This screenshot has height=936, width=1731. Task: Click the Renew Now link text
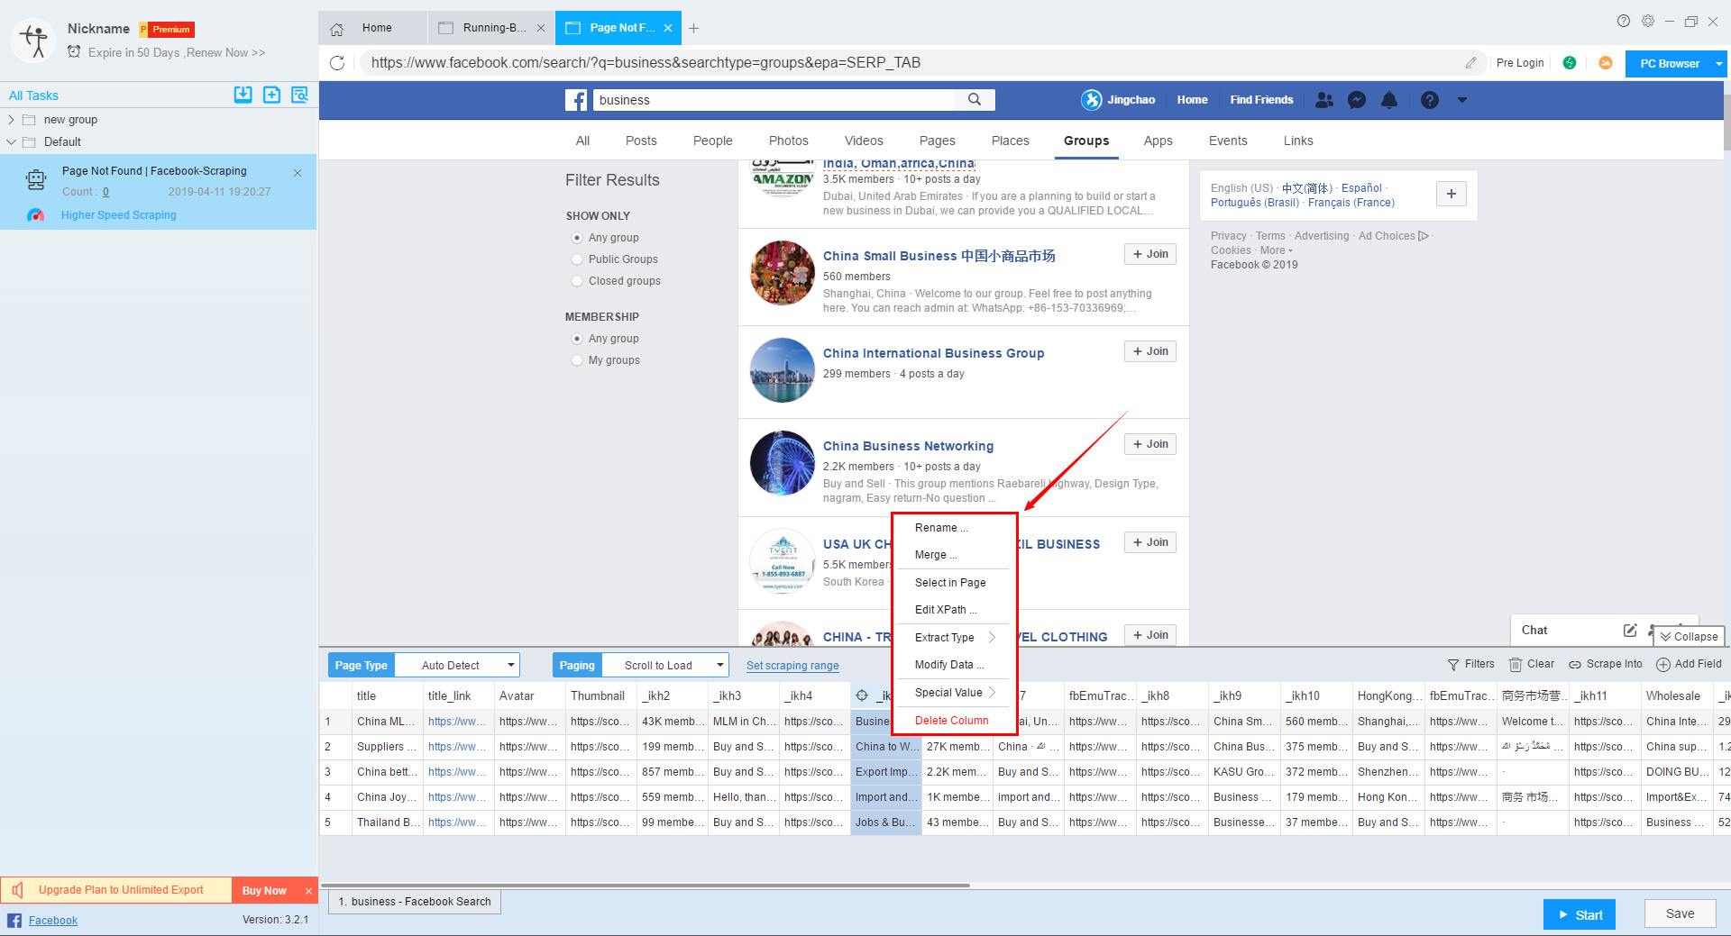click(x=225, y=53)
